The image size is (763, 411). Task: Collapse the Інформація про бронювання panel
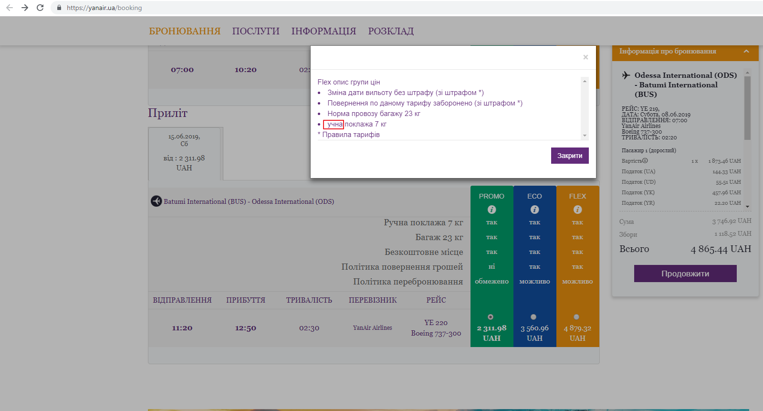point(746,52)
